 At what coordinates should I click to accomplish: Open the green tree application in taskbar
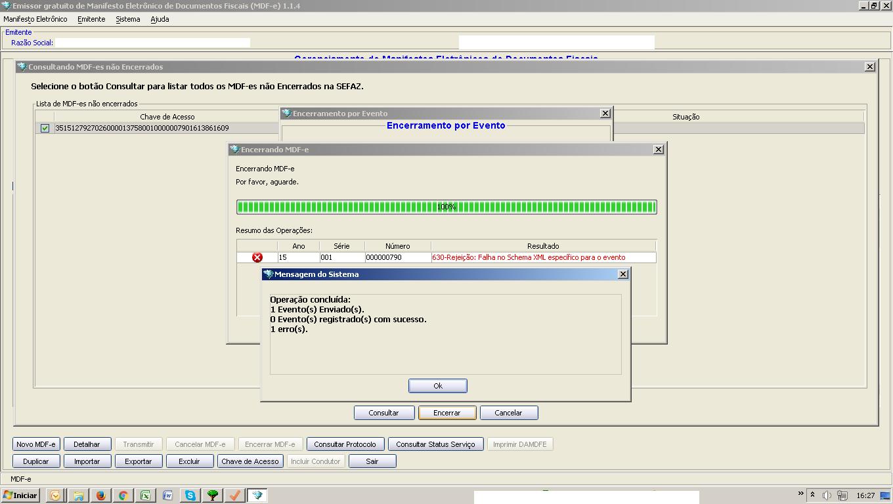pyautogui.click(x=212, y=495)
